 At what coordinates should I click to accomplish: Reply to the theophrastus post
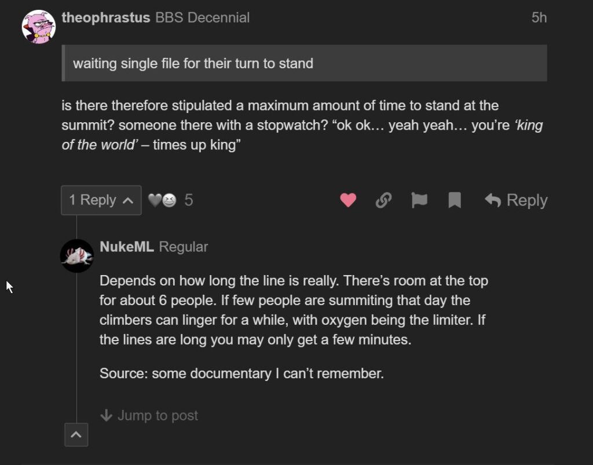(x=516, y=200)
